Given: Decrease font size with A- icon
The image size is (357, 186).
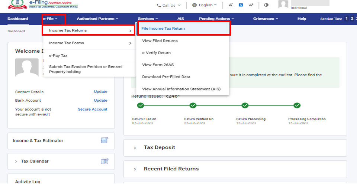Looking at the screenshot, I should pos(231,5).
